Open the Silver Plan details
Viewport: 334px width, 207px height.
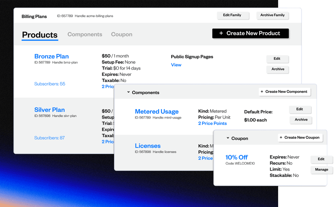click(x=49, y=110)
